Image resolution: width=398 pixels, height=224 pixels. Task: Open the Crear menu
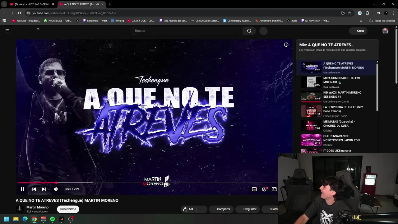pos(358,31)
